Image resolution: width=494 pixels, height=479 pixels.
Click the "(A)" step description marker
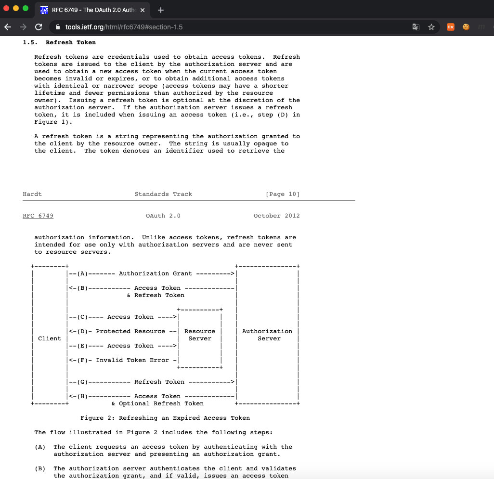coord(40,447)
